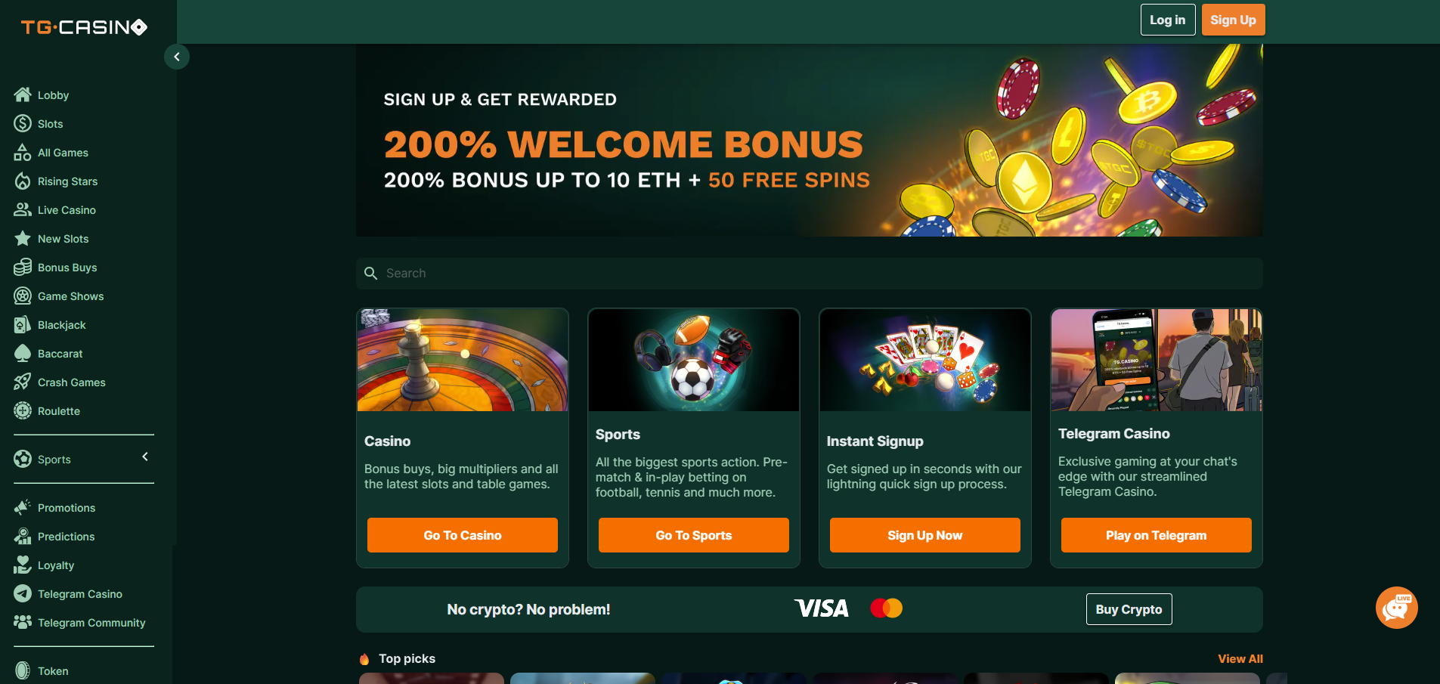Follow the View All link for Top picks

pos(1240,659)
